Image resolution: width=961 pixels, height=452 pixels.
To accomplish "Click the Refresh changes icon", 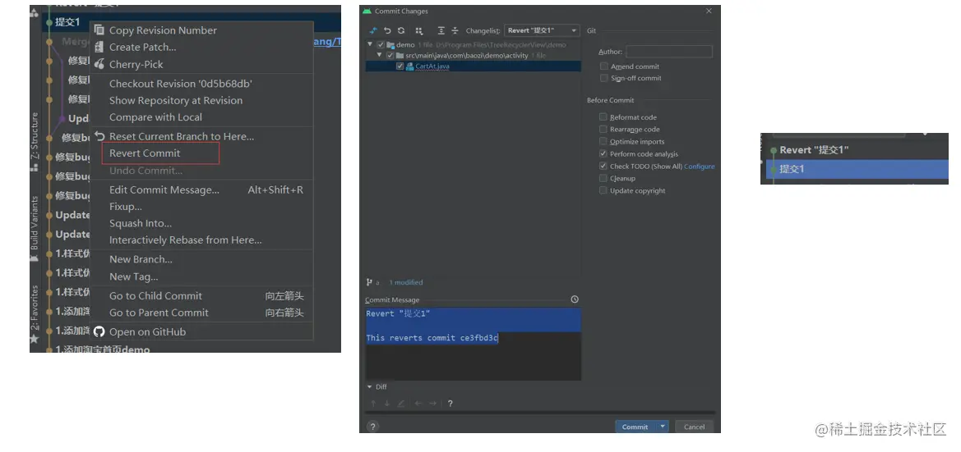I will coord(401,30).
